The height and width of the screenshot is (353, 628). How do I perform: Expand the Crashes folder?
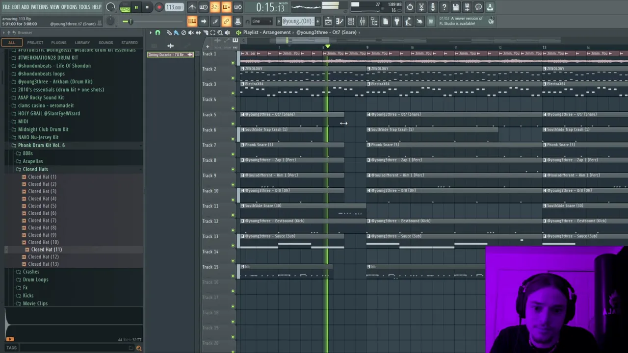30,272
